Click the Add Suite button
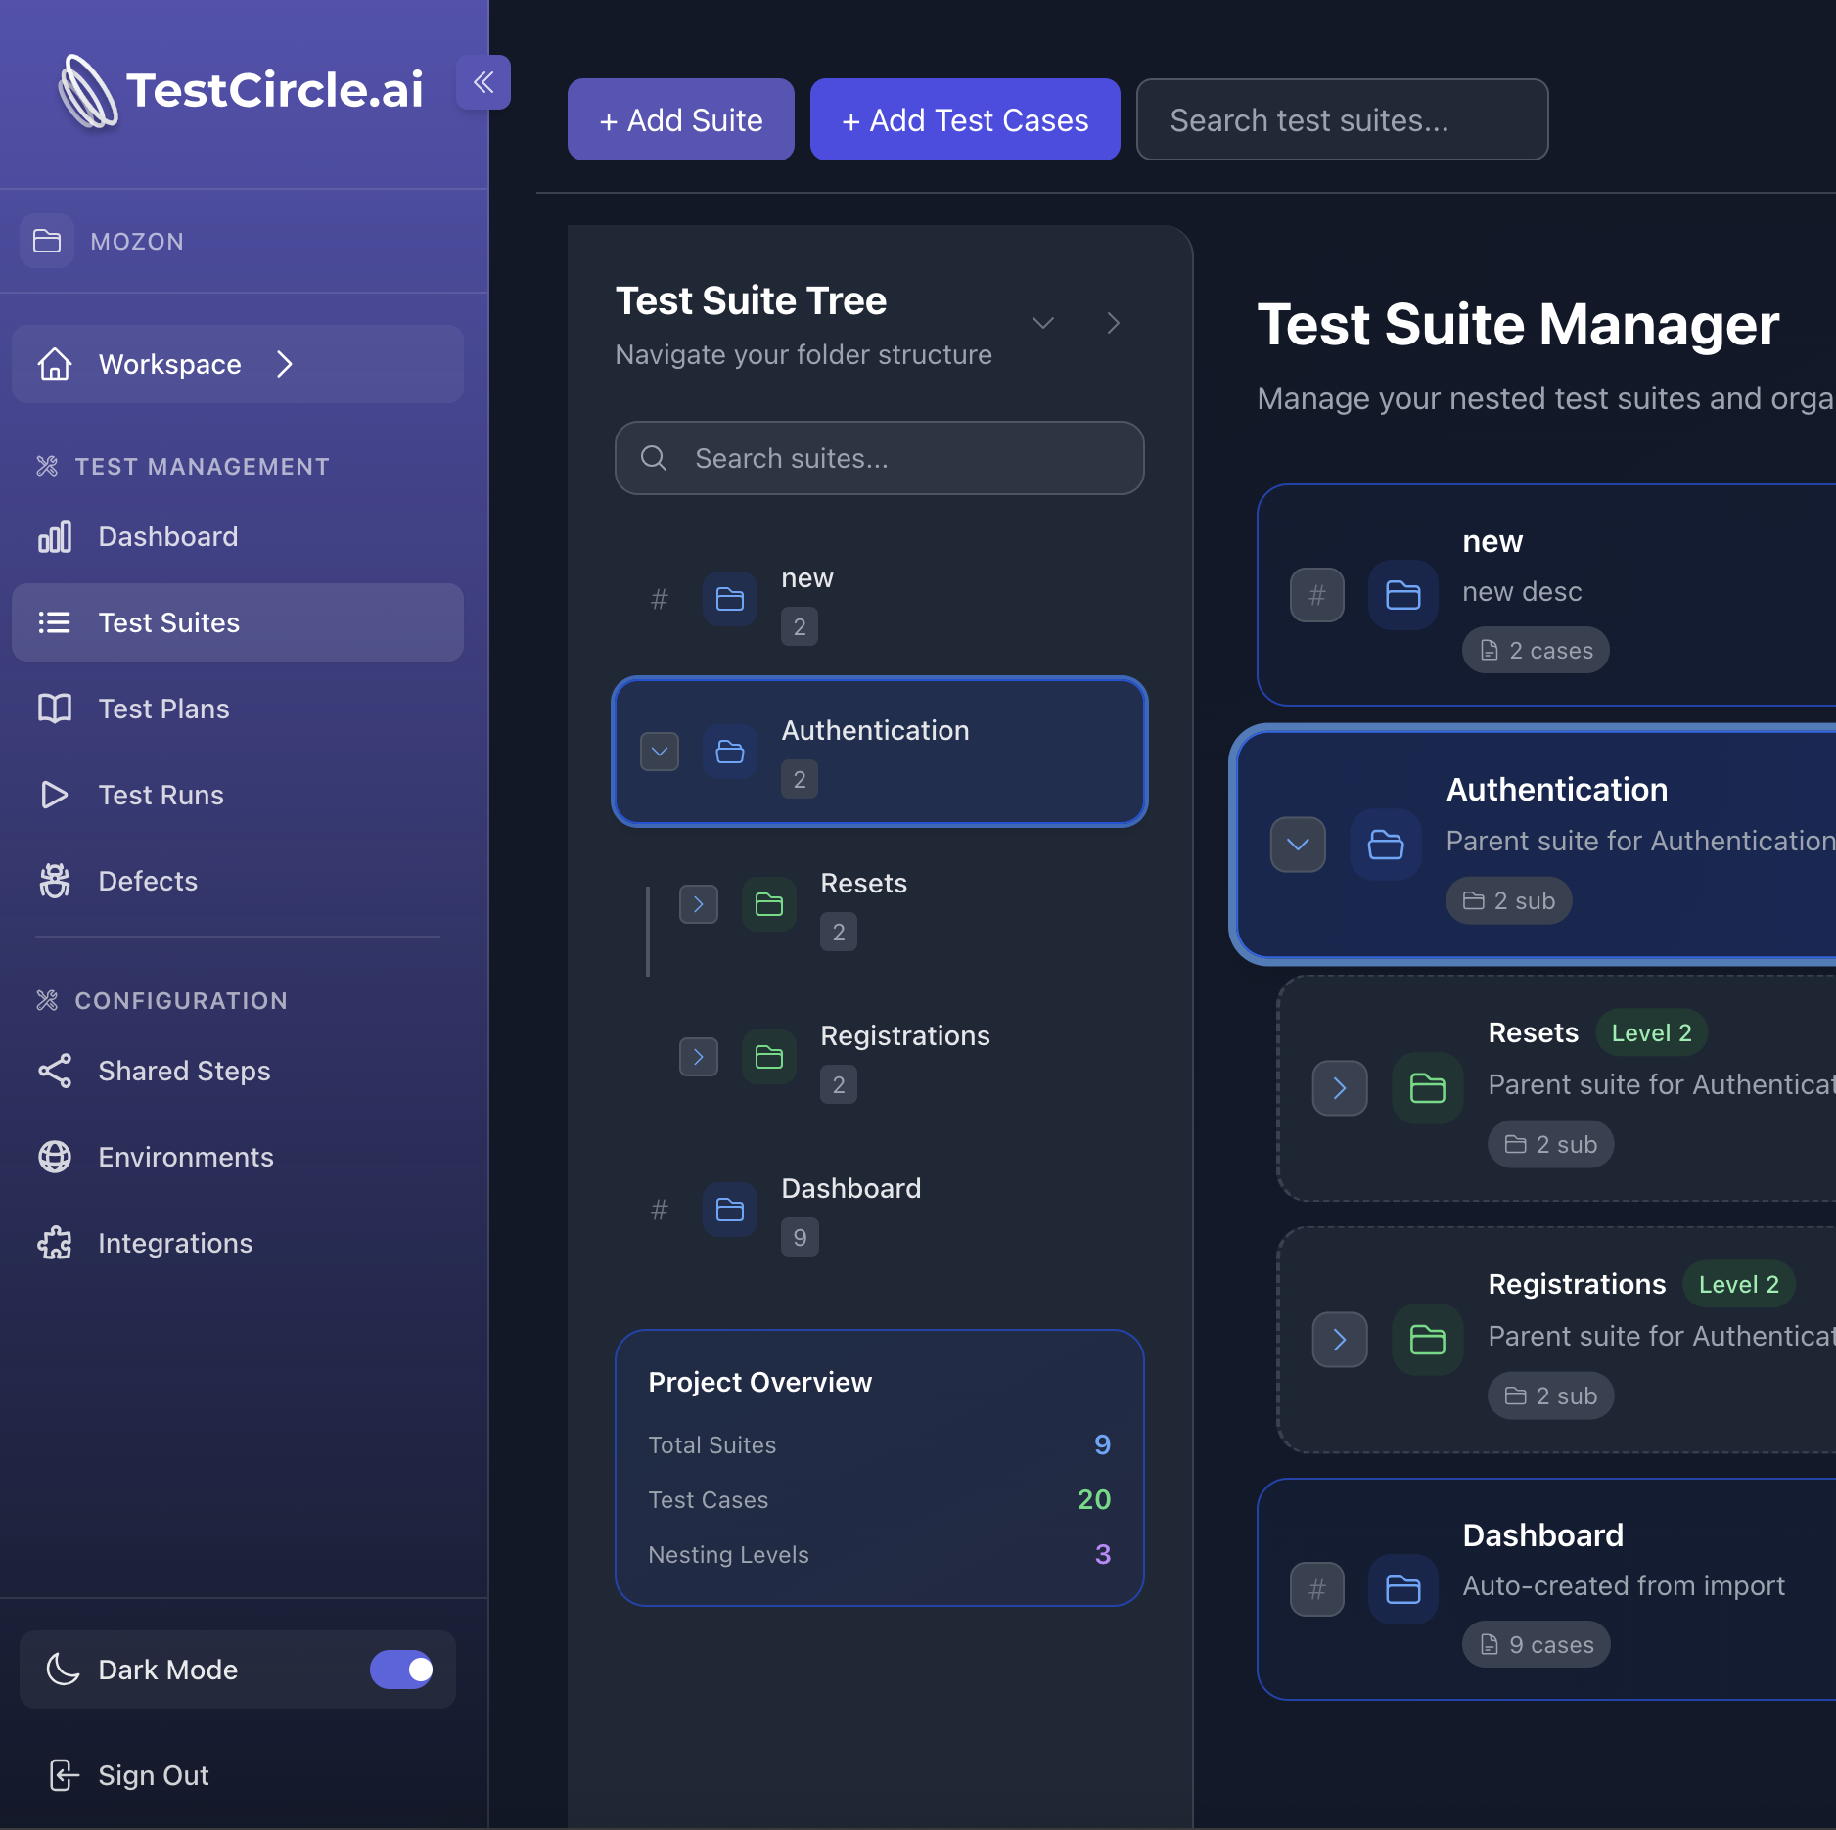Image resolution: width=1836 pixels, height=1830 pixels. [x=680, y=119]
